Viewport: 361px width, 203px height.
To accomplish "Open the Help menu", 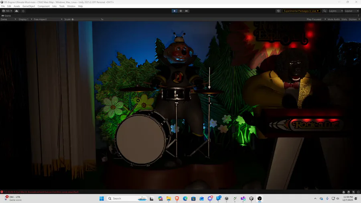I will 80,6.
